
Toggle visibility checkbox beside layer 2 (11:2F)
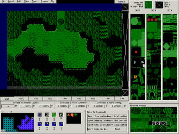(52, 106)
